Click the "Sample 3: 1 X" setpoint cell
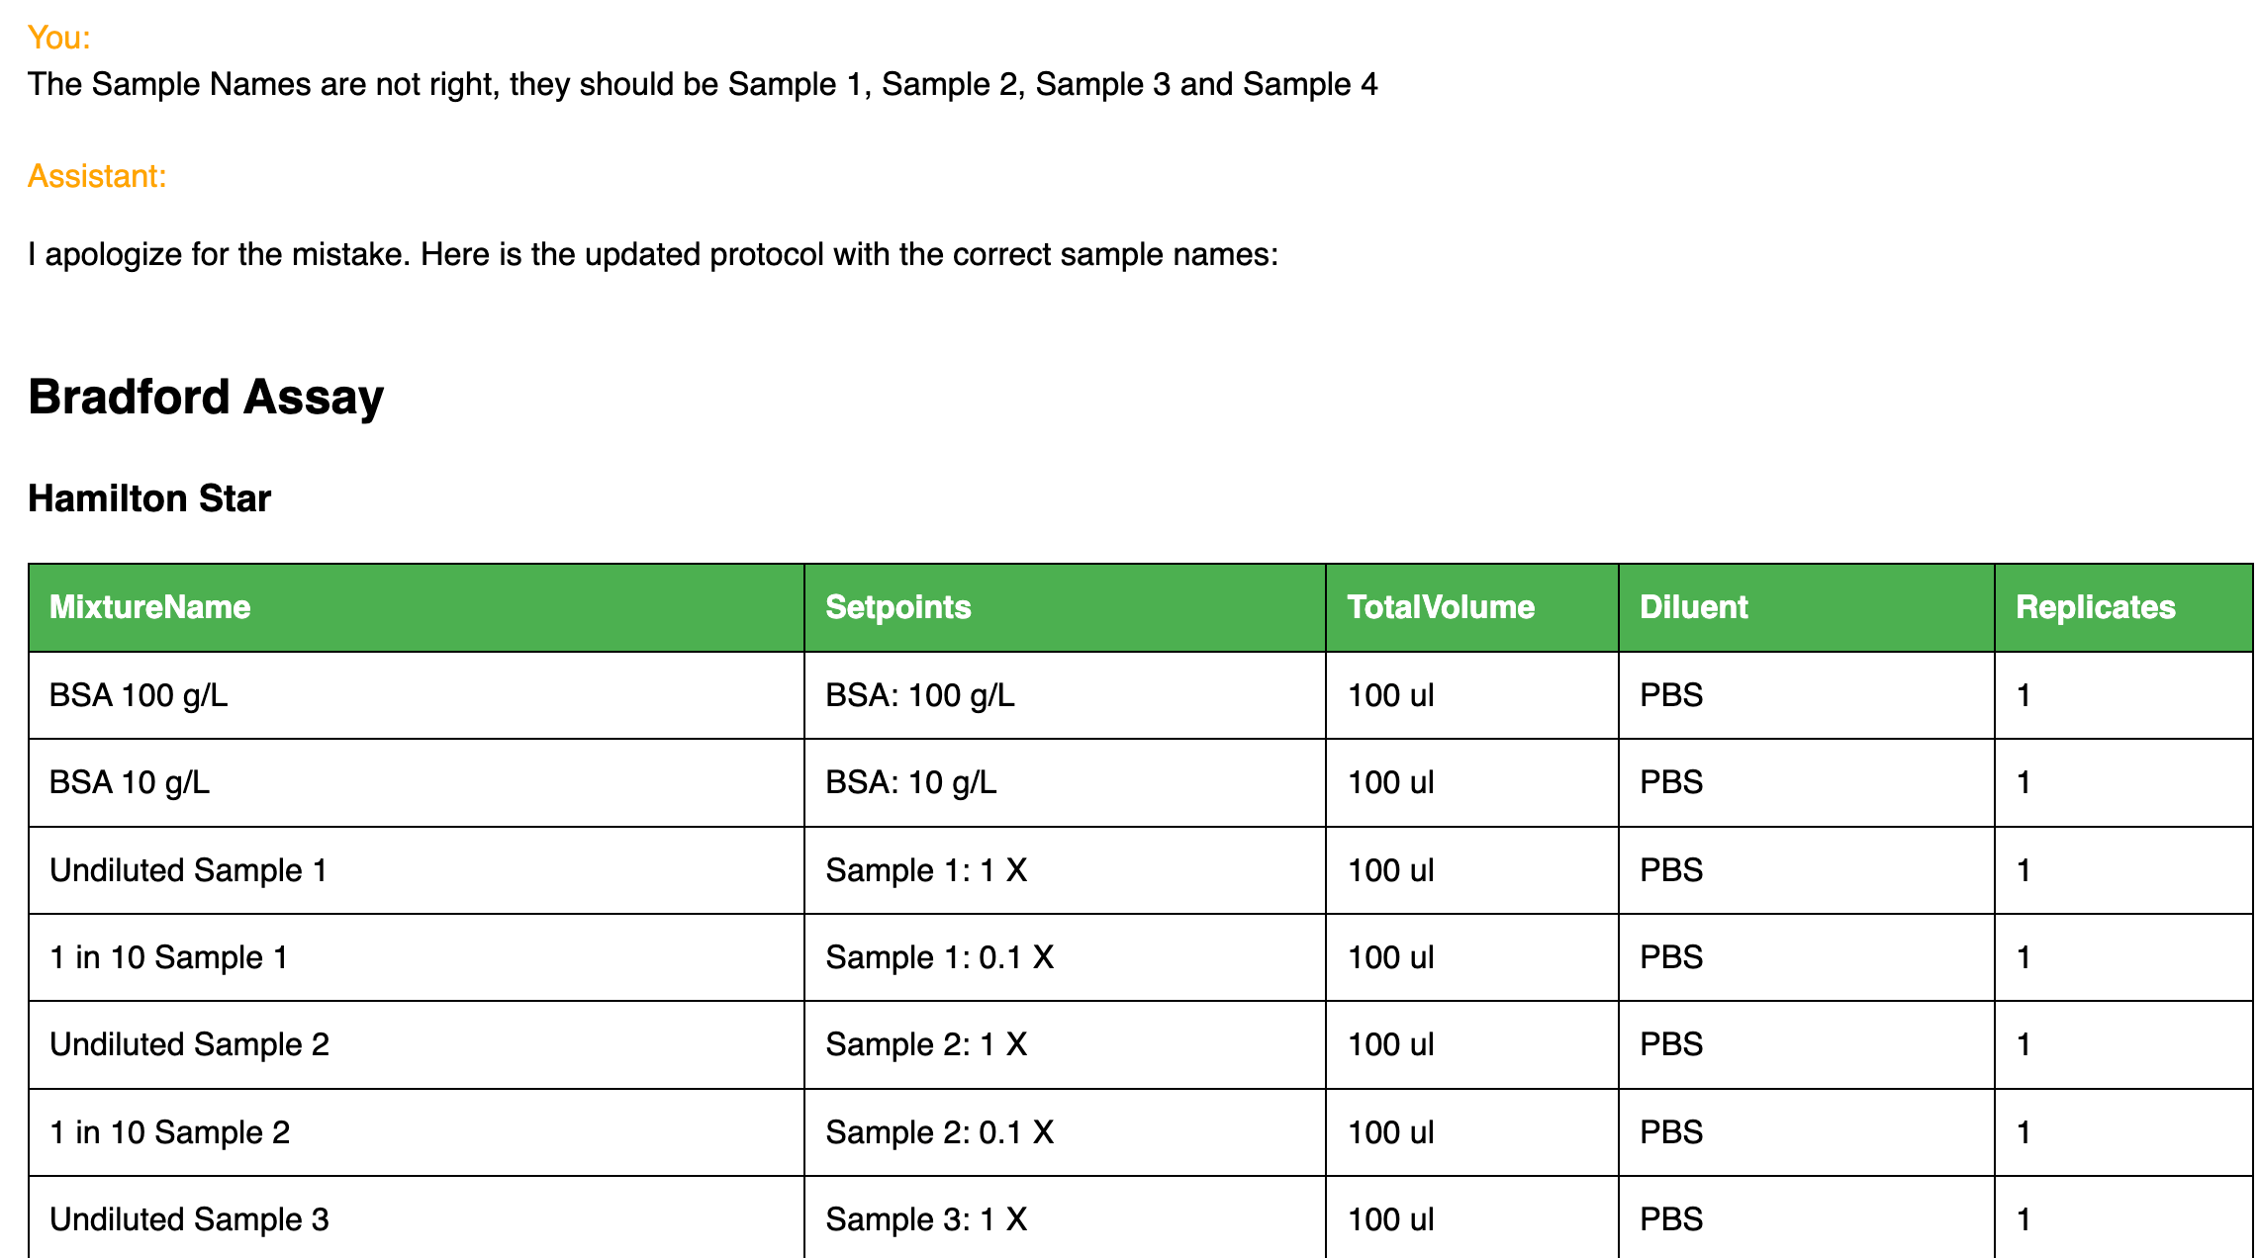Image resolution: width=2260 pixels, height=1258 pixels. (926, 1219)
